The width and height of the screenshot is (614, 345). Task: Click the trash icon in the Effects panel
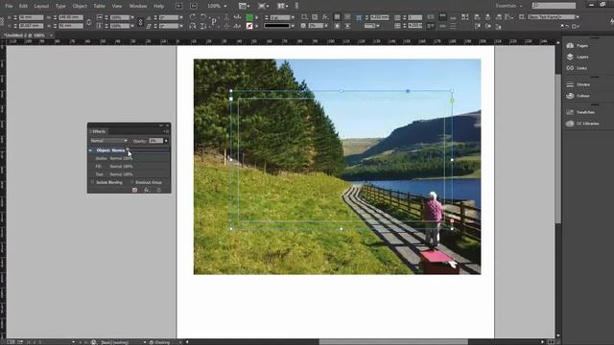pos(159,190)
